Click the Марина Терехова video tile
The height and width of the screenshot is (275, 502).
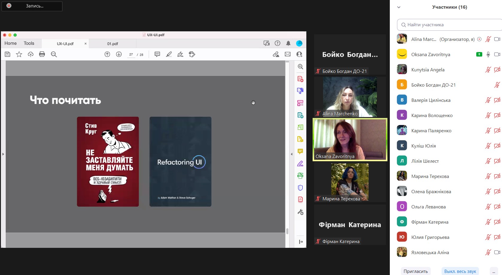(x=350, y=182)
